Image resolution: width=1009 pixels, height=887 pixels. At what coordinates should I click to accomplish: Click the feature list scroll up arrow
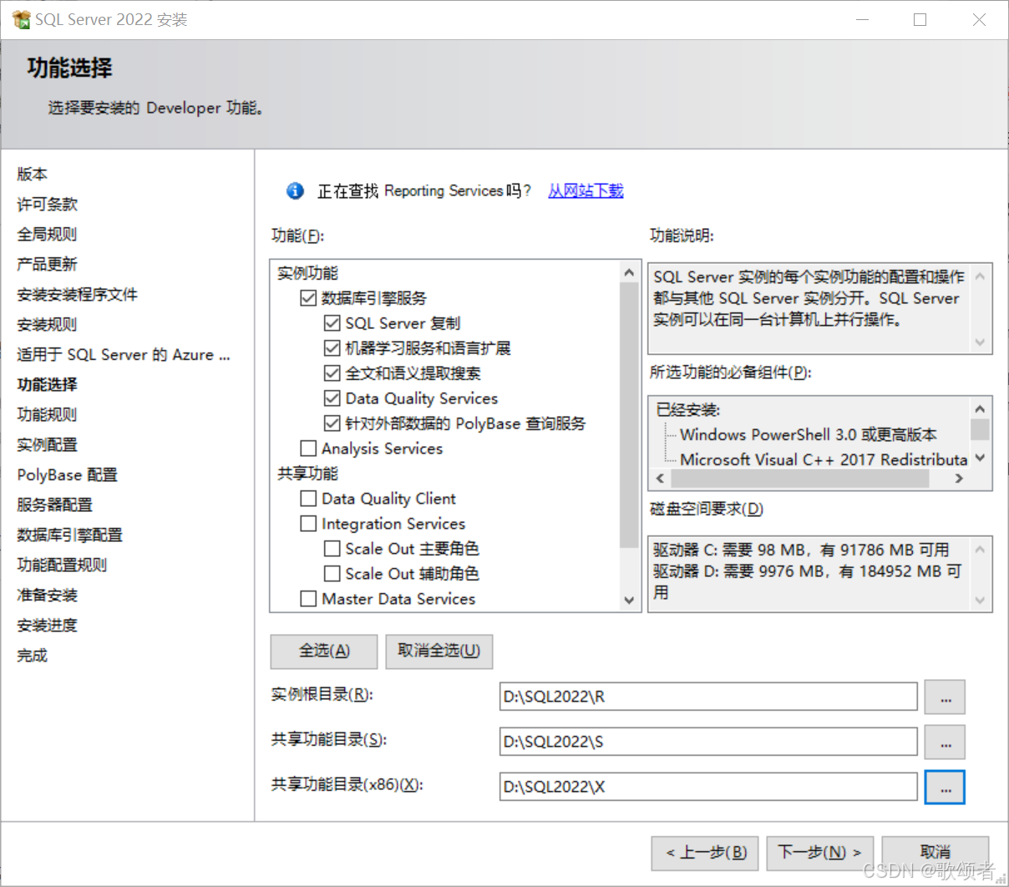click(629, 272)
